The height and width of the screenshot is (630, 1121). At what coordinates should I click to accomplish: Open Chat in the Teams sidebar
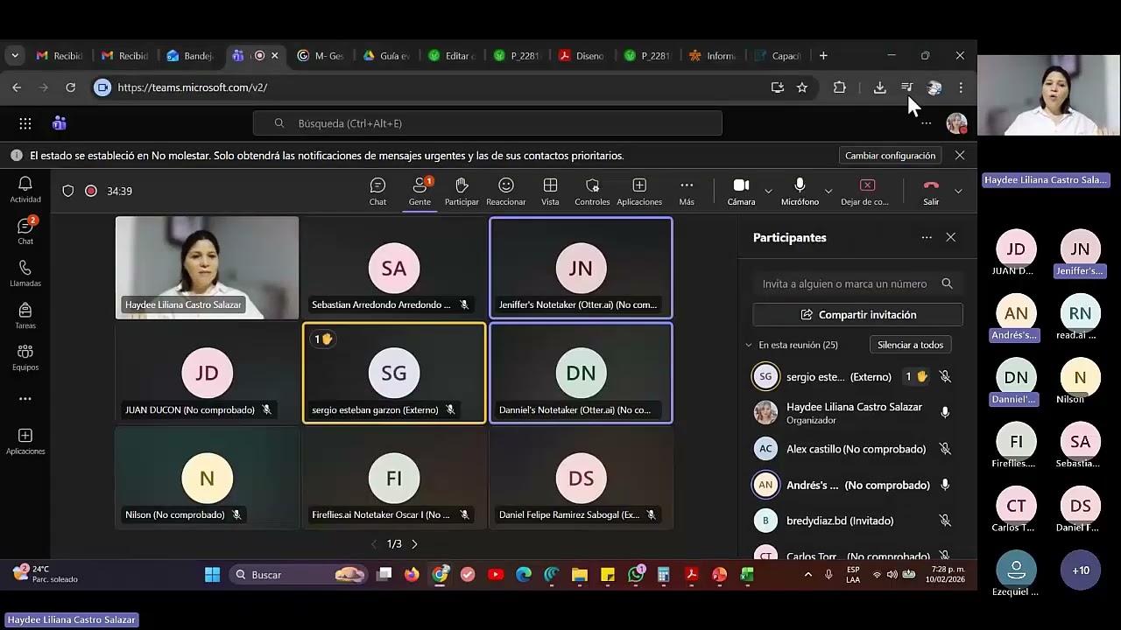(x=25, y=231)
